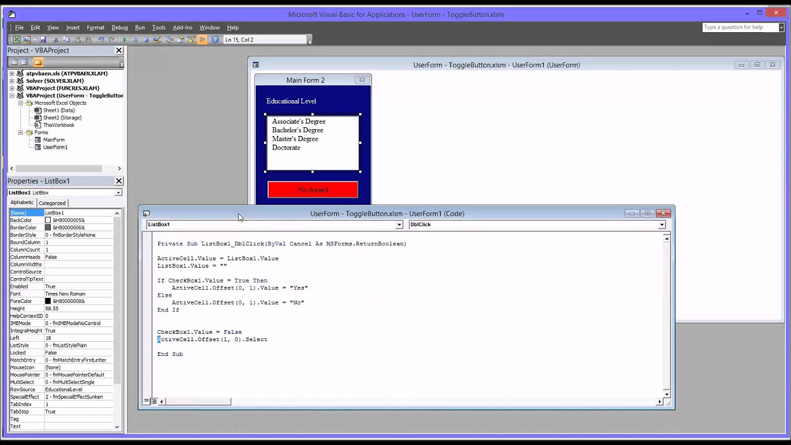Collapse VBAProject (UserForm - ToggleButton) node

point(12,96)
